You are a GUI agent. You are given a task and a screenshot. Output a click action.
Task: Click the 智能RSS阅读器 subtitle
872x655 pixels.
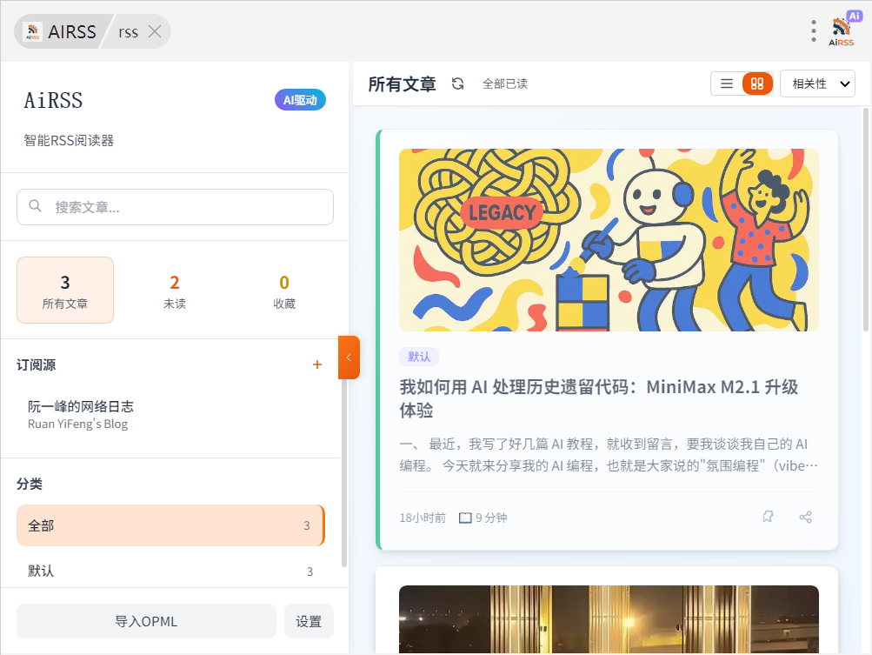pyautogui.click(x=69, y=140)
